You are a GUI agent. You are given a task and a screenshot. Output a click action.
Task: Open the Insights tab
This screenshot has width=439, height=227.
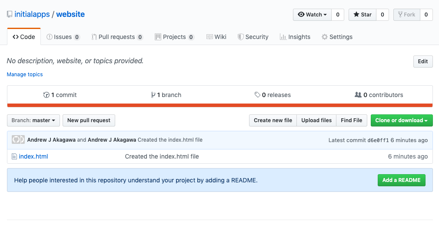coord(295,37)
